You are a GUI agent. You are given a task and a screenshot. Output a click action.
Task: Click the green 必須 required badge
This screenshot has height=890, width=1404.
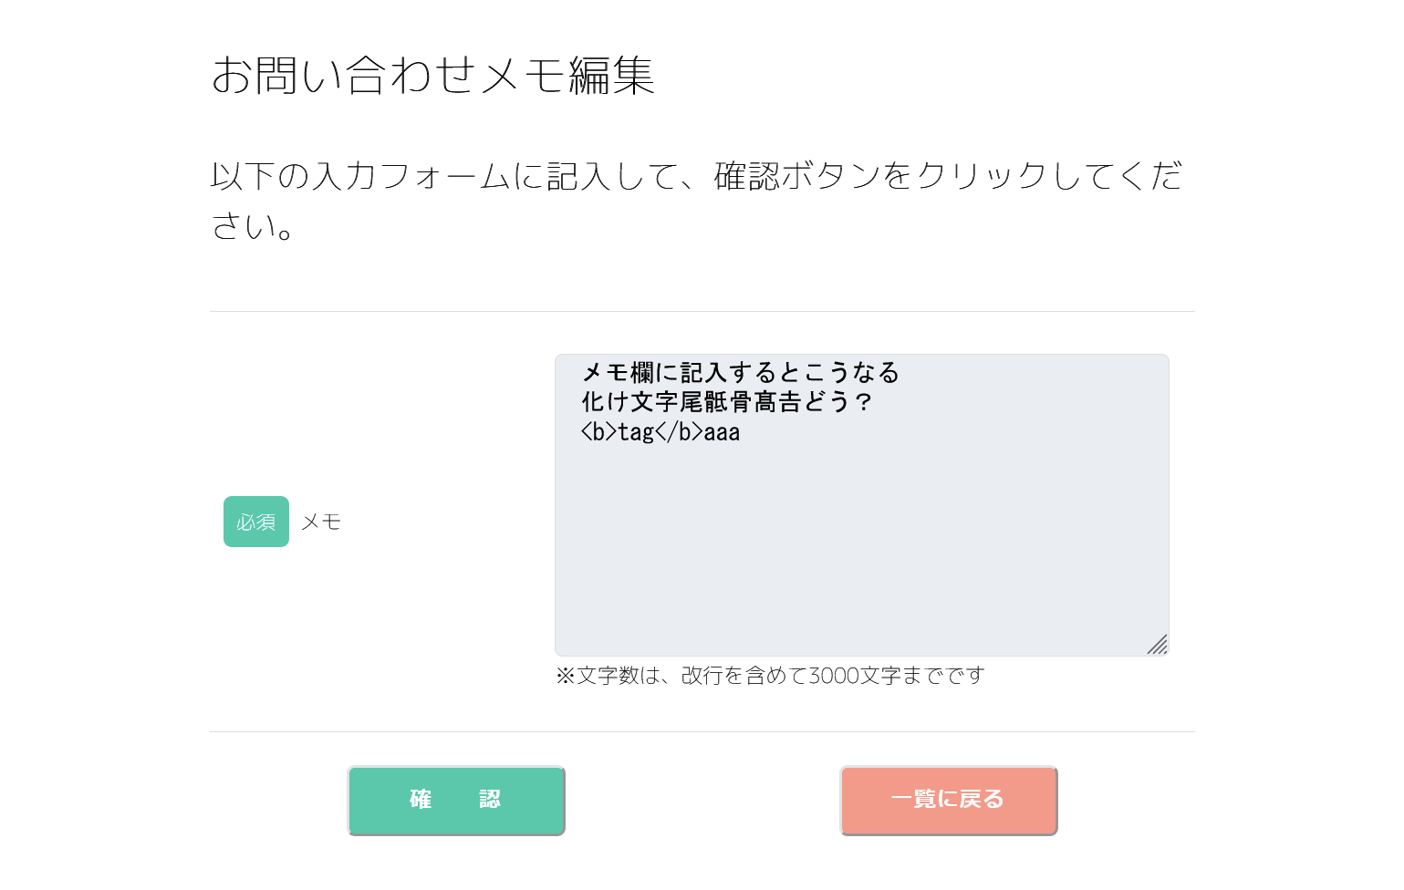pyautogui.click(x=256, y=522)
